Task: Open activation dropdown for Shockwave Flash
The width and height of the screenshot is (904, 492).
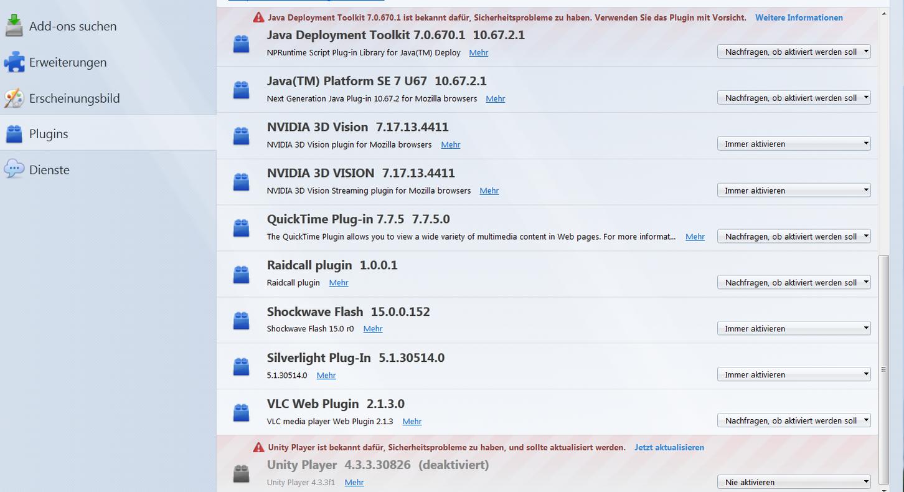Action: point(794,329)
